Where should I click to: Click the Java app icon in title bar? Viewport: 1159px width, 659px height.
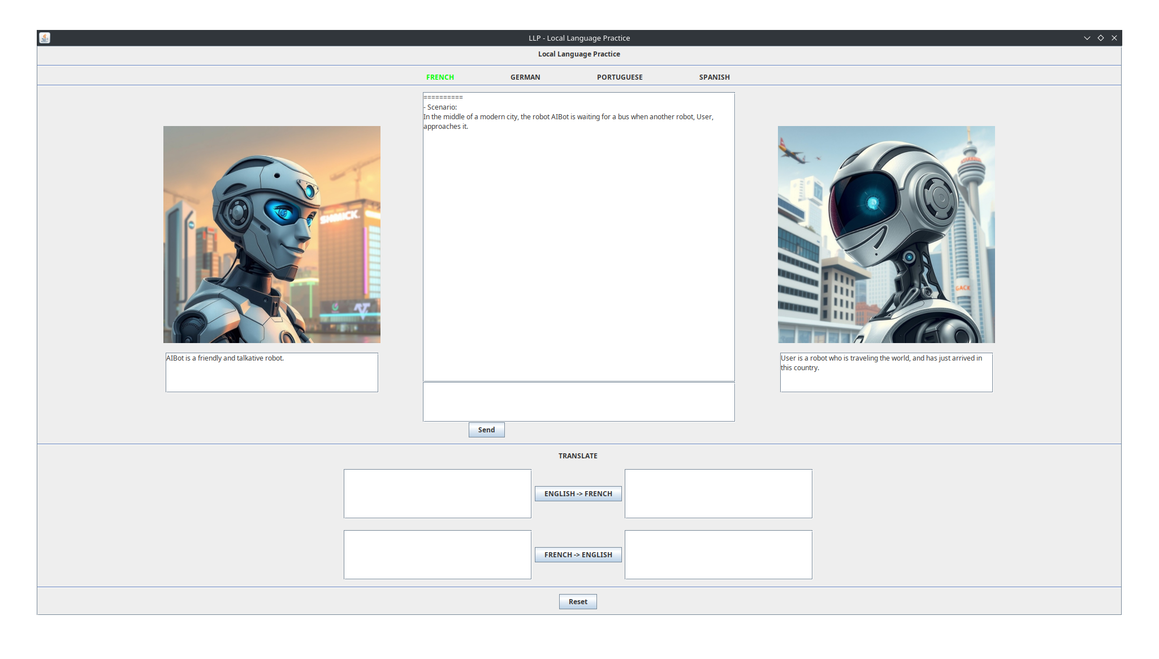click(45, 38)
